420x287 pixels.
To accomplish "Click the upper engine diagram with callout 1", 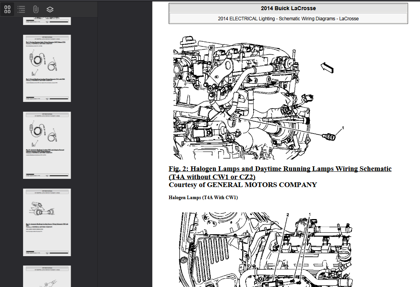I will tap(259, 98).
